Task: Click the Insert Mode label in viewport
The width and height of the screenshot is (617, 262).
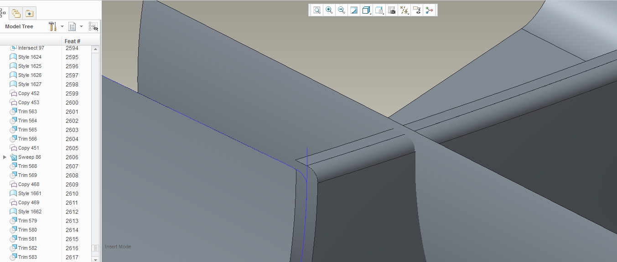Action: 118,247
